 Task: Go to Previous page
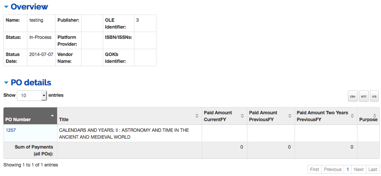333,170
